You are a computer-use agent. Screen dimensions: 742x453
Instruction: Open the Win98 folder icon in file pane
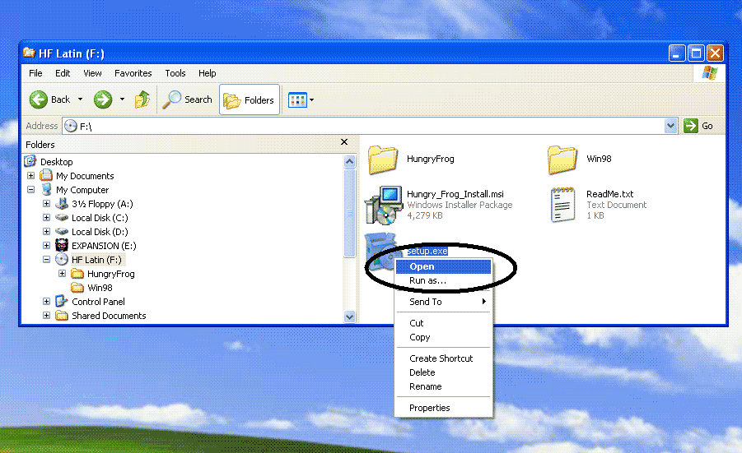[563, 159]
